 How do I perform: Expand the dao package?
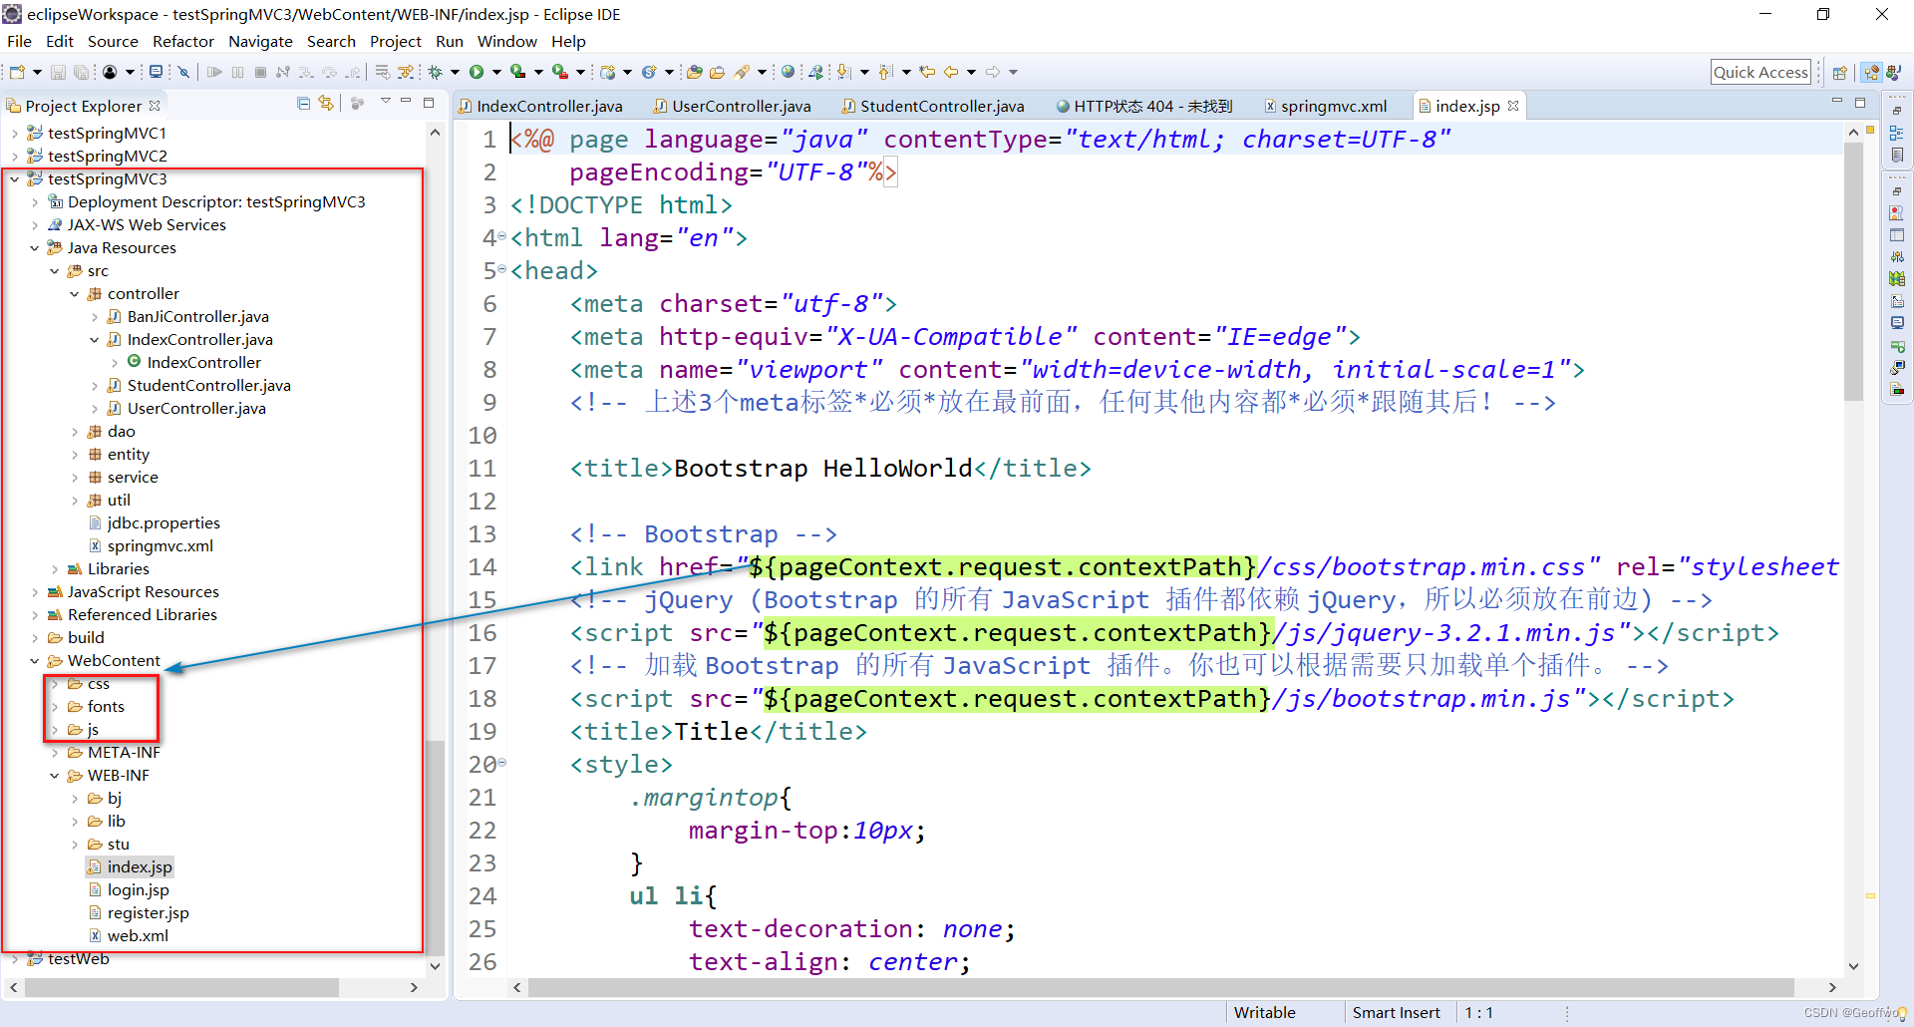[74, 431]
